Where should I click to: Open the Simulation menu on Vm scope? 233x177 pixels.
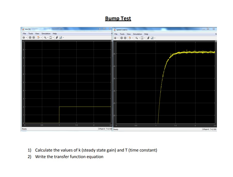pyautogui.click(x=45, y=34)
